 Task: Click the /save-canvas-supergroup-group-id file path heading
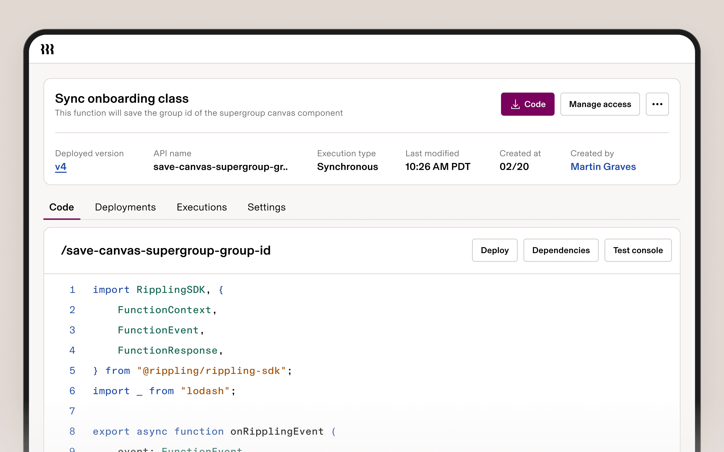pyautogui.click(x=166, y=251)
